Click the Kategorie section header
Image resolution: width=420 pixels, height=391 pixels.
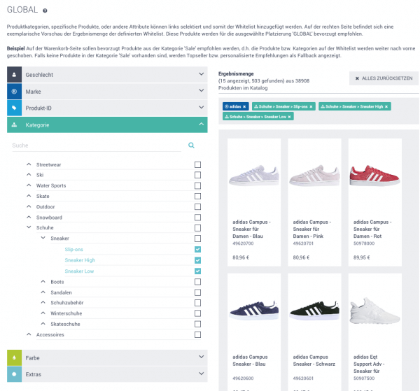point(107,125)
